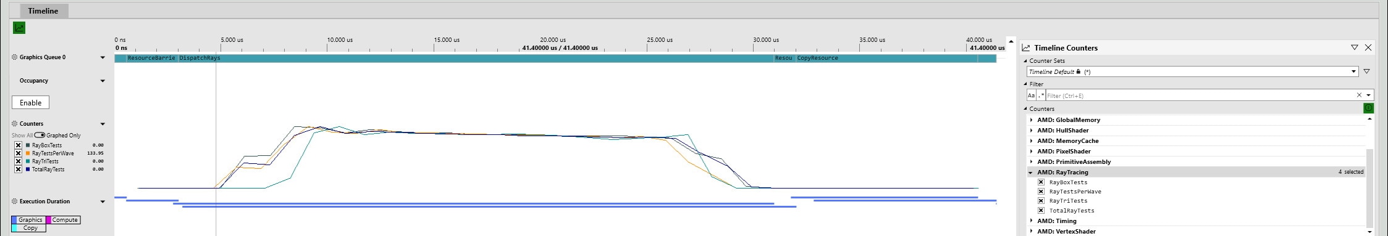Screen dimensions: 1388x236
Task: Uncheck RayTriTests in graph legend
Action: pyautogui.click(x=18, y=161)
